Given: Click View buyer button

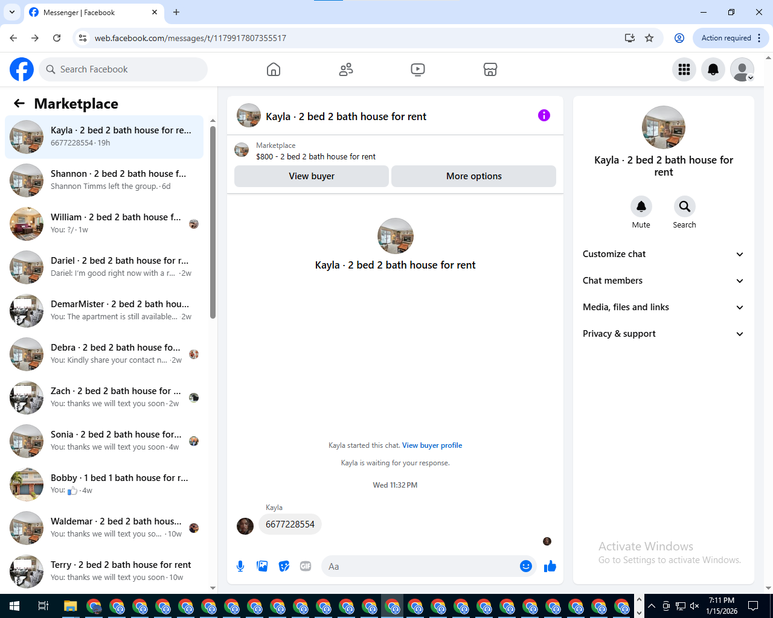Looking at the screenshot, I should 312,176.
